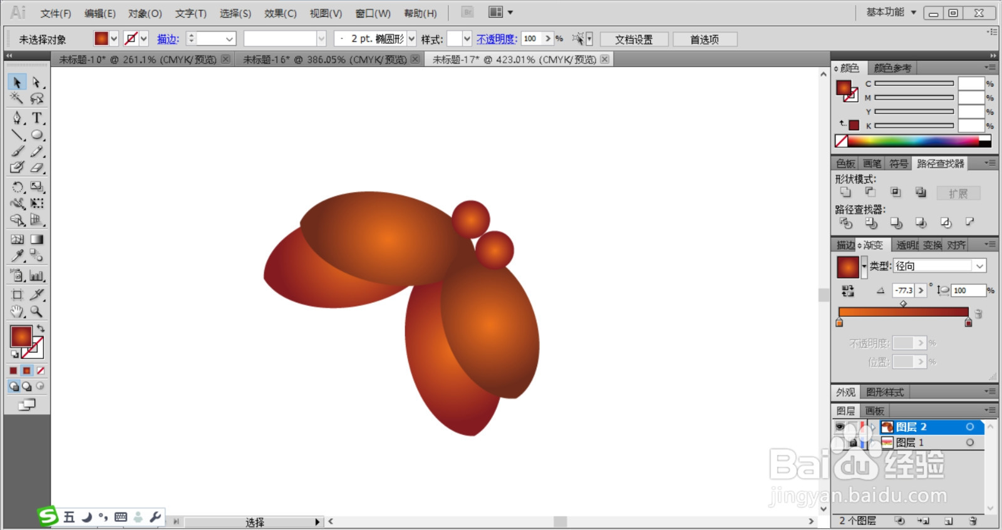Swap fill and stroke colors arrow
The image size is (1002, 530).
point(41,329)
